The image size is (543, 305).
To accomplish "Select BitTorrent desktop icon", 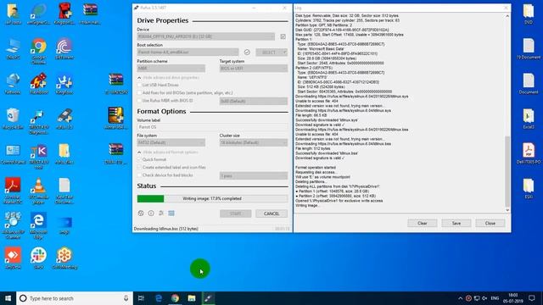I will (64, 49).
